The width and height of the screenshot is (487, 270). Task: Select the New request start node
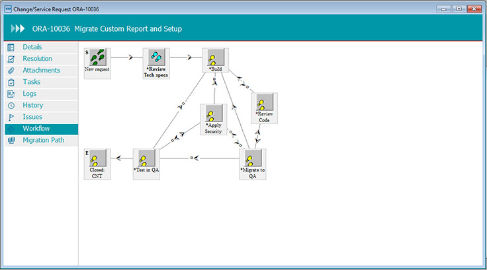coord(97,63)
